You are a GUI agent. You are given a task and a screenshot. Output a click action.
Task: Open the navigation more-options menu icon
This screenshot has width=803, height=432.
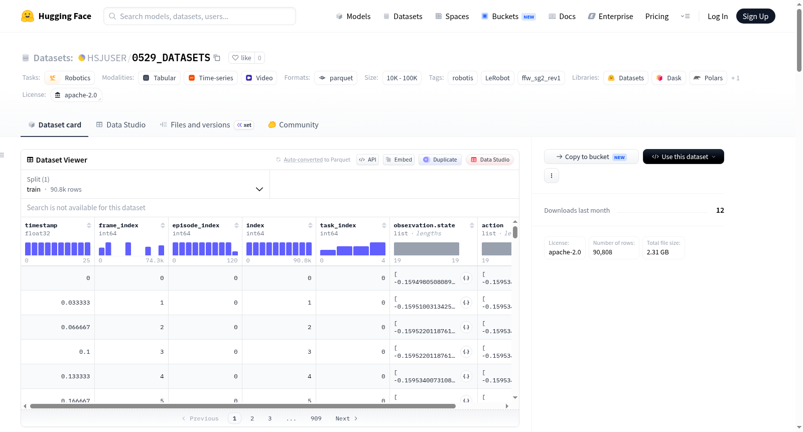pyautogui.click(x=685, y=16)
